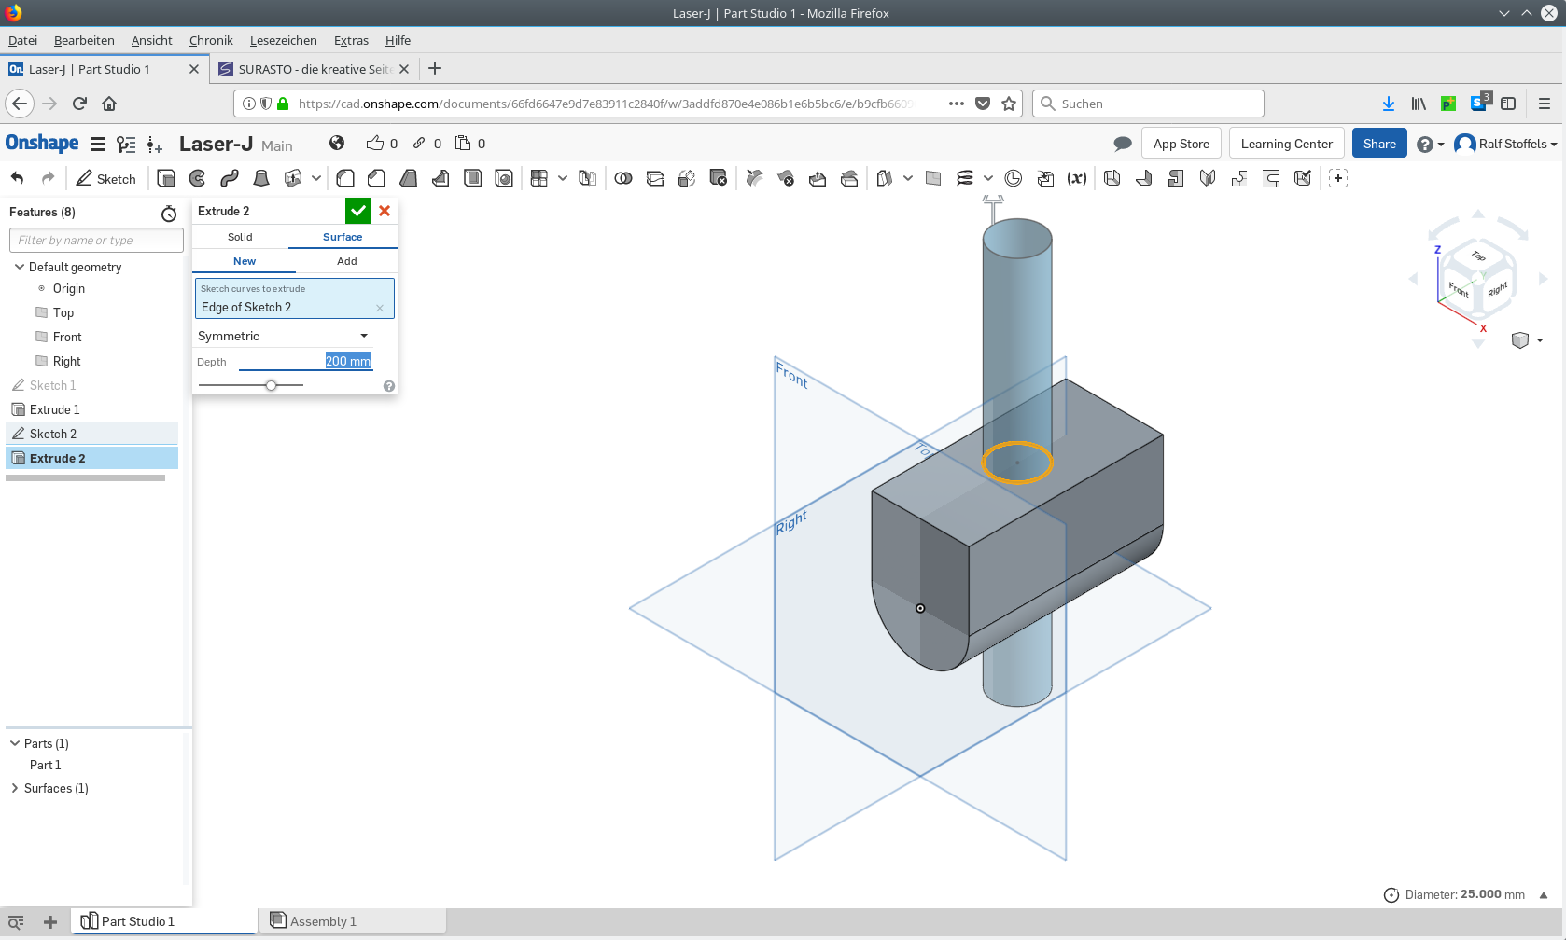Open the Lesezeichen browser menu
Viewport: 1566px width, 940px height.
(x=283, y=40)
